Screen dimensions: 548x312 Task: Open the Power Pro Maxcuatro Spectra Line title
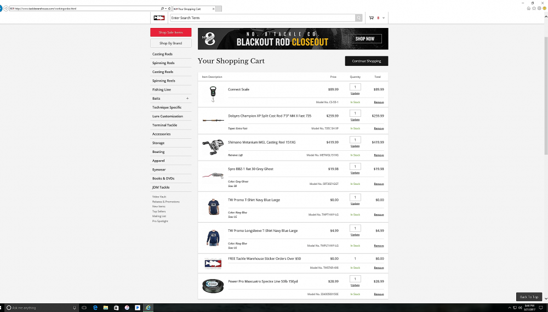point(263,281)
